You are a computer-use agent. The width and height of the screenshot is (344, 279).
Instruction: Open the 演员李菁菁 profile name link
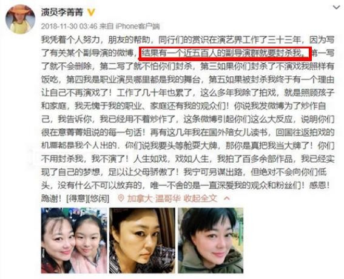[62, 12]
